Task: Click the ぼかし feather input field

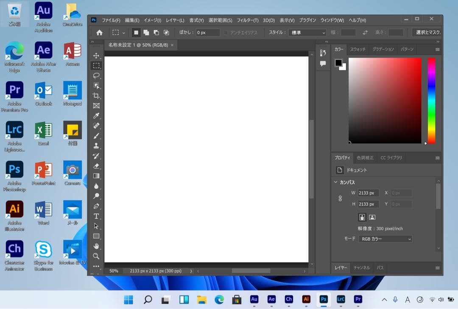Action: pyautogui.click(x=207, y=33)
